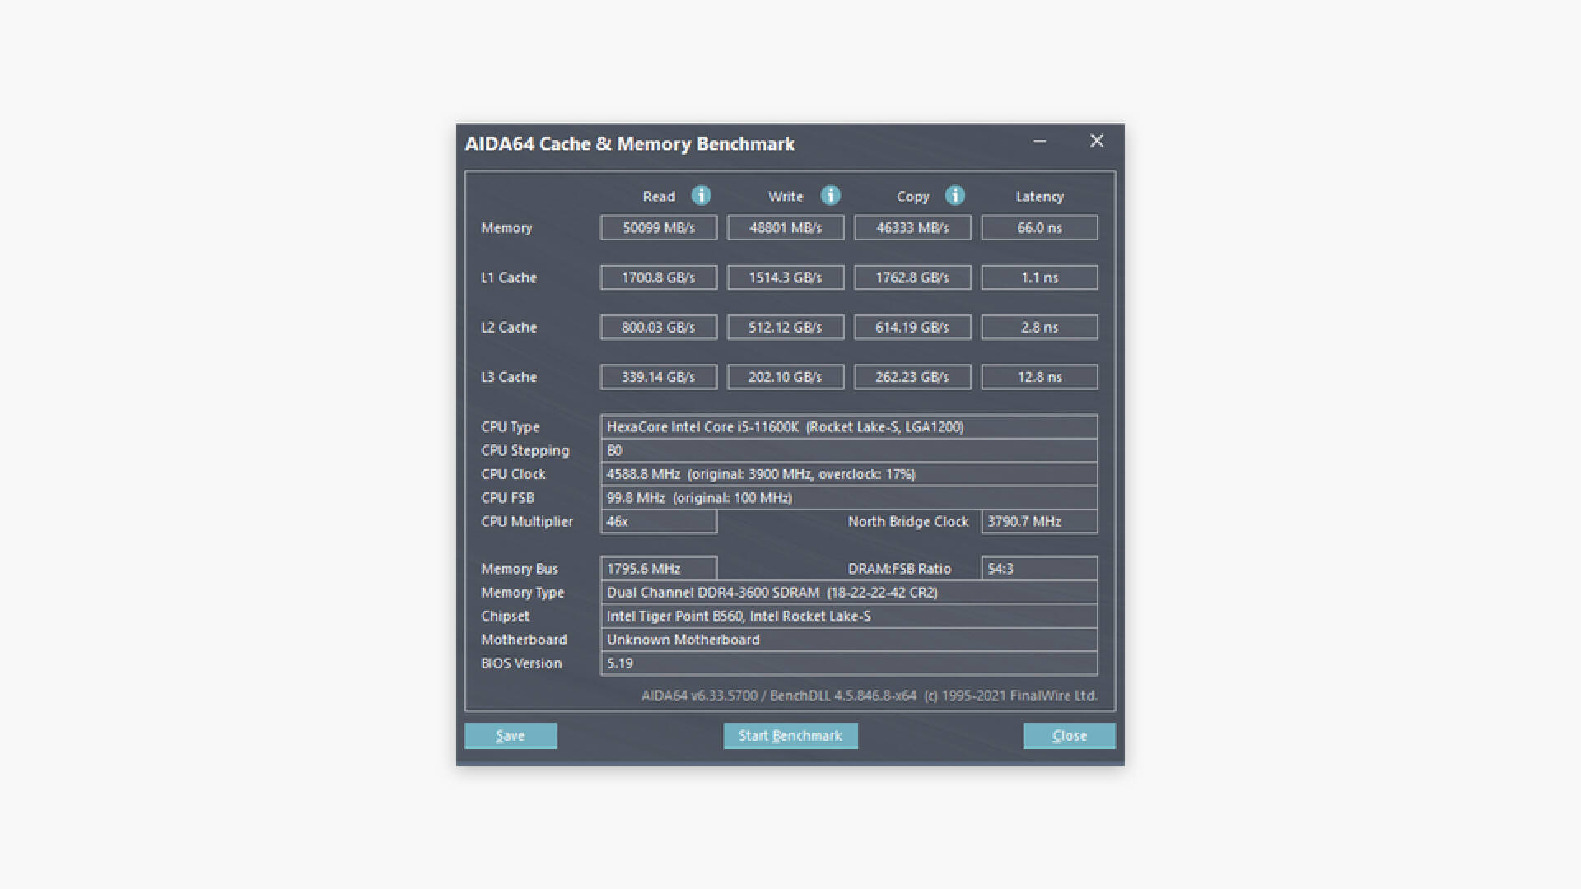The width and height of the screenshot is (1581, 889).
Task: Click the window title bar text
Action: click(x=629, y=144)
